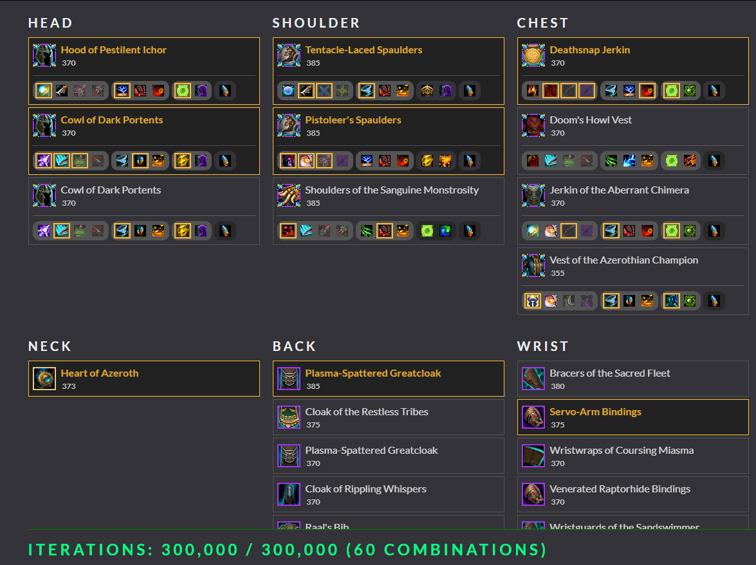Click the Cloak of Rippling Whispers icon
The width and height of the screenshot is (756, 565).
click(x=289, y=494)
